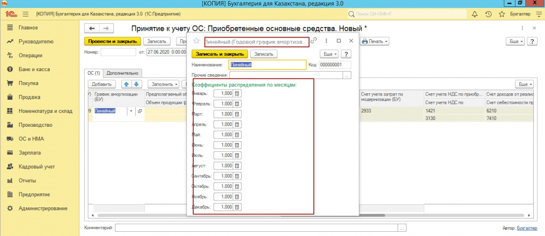The image size is (545, 236).
Task: Expand Заполнить dropdown
Action: (x=163, y=84)
